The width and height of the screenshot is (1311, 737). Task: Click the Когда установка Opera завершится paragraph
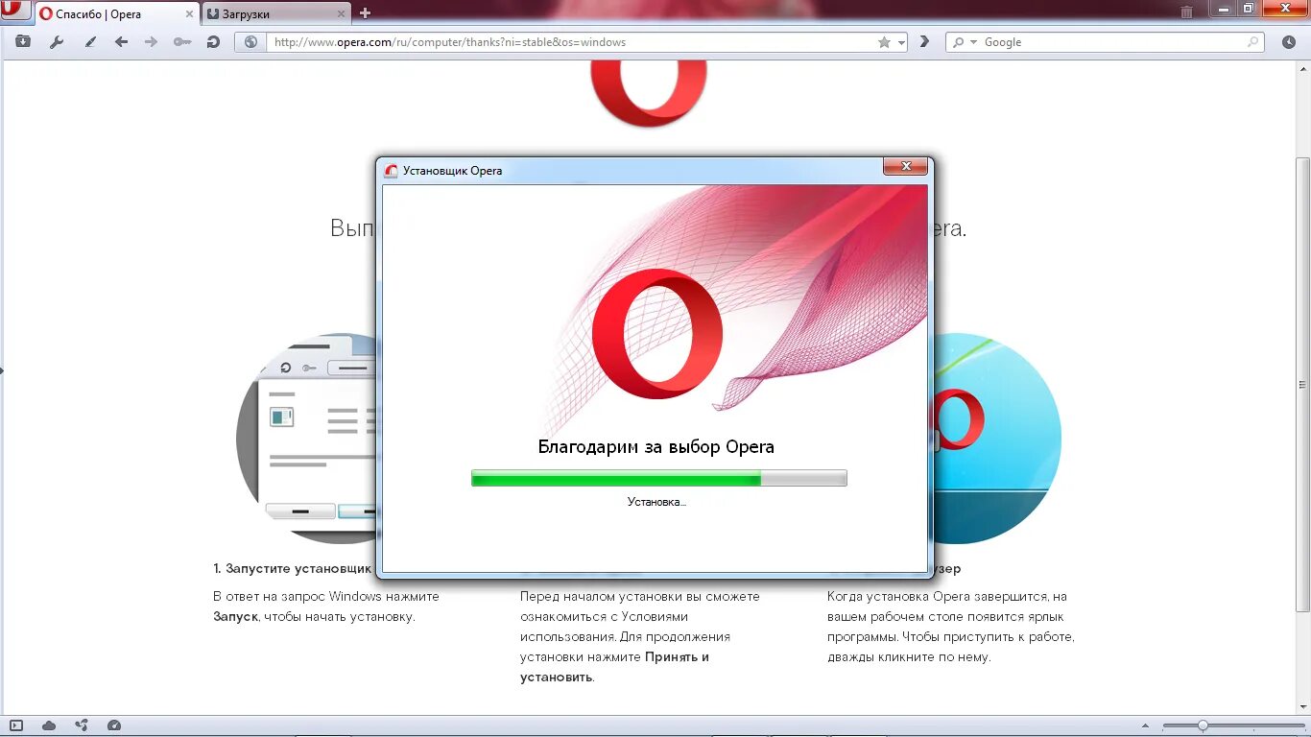click(x=951, y=627)
